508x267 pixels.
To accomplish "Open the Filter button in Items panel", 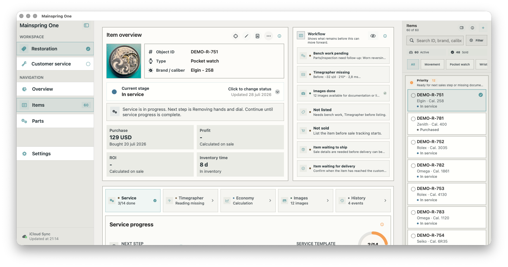I will (477, 41).
